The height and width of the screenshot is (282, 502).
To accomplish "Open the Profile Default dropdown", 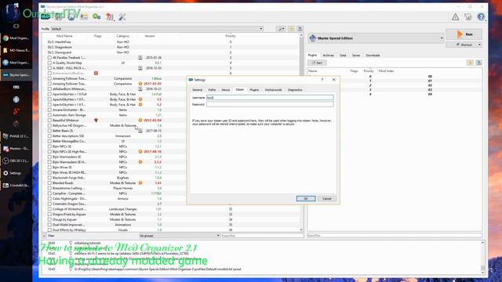I will coord(157,29).
